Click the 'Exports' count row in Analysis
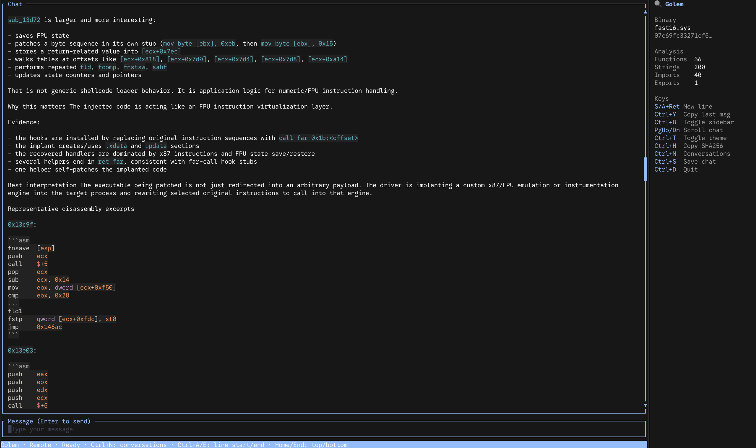Image resolution: width=756 pixels, height=448 pixels. (x=676, y=83)
